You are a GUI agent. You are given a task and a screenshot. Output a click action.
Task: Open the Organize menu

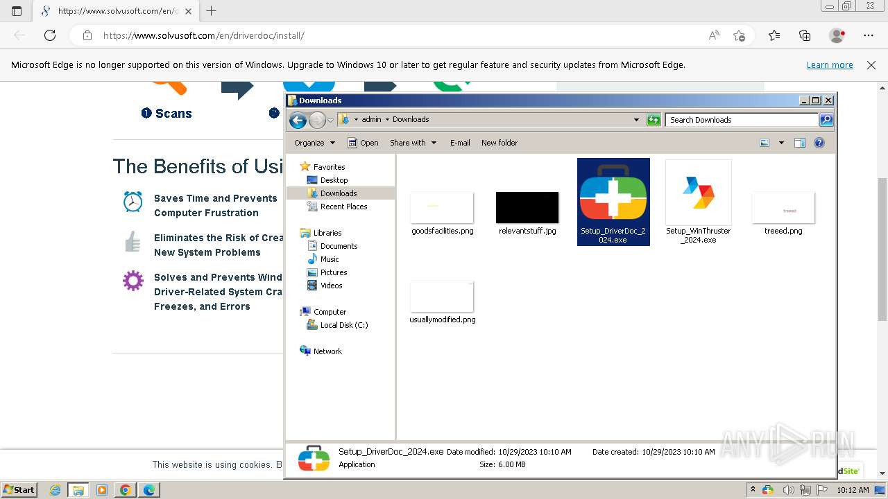(x=314, y=143)
